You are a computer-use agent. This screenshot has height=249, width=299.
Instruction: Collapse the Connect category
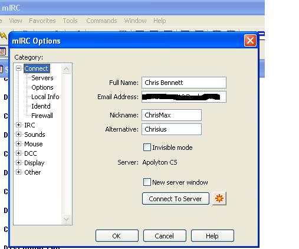[x=18, y=68]
